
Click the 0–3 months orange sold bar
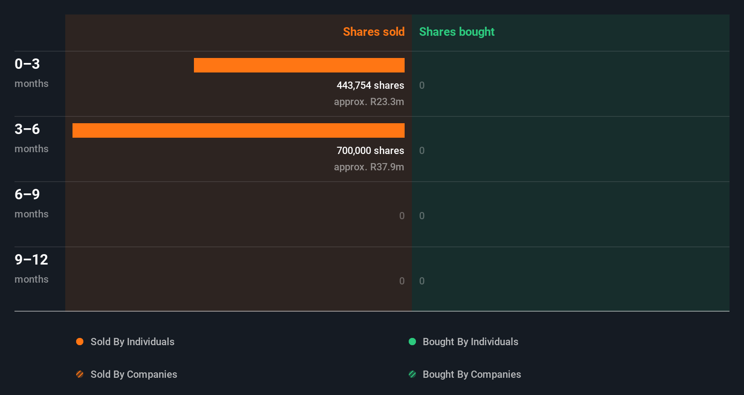[299, 65]
